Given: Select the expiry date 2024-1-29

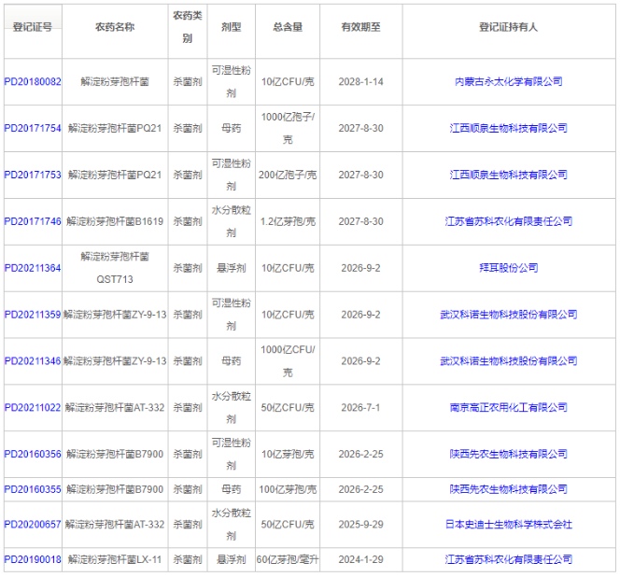Looking at the screenshot, I should pos(361,560).
